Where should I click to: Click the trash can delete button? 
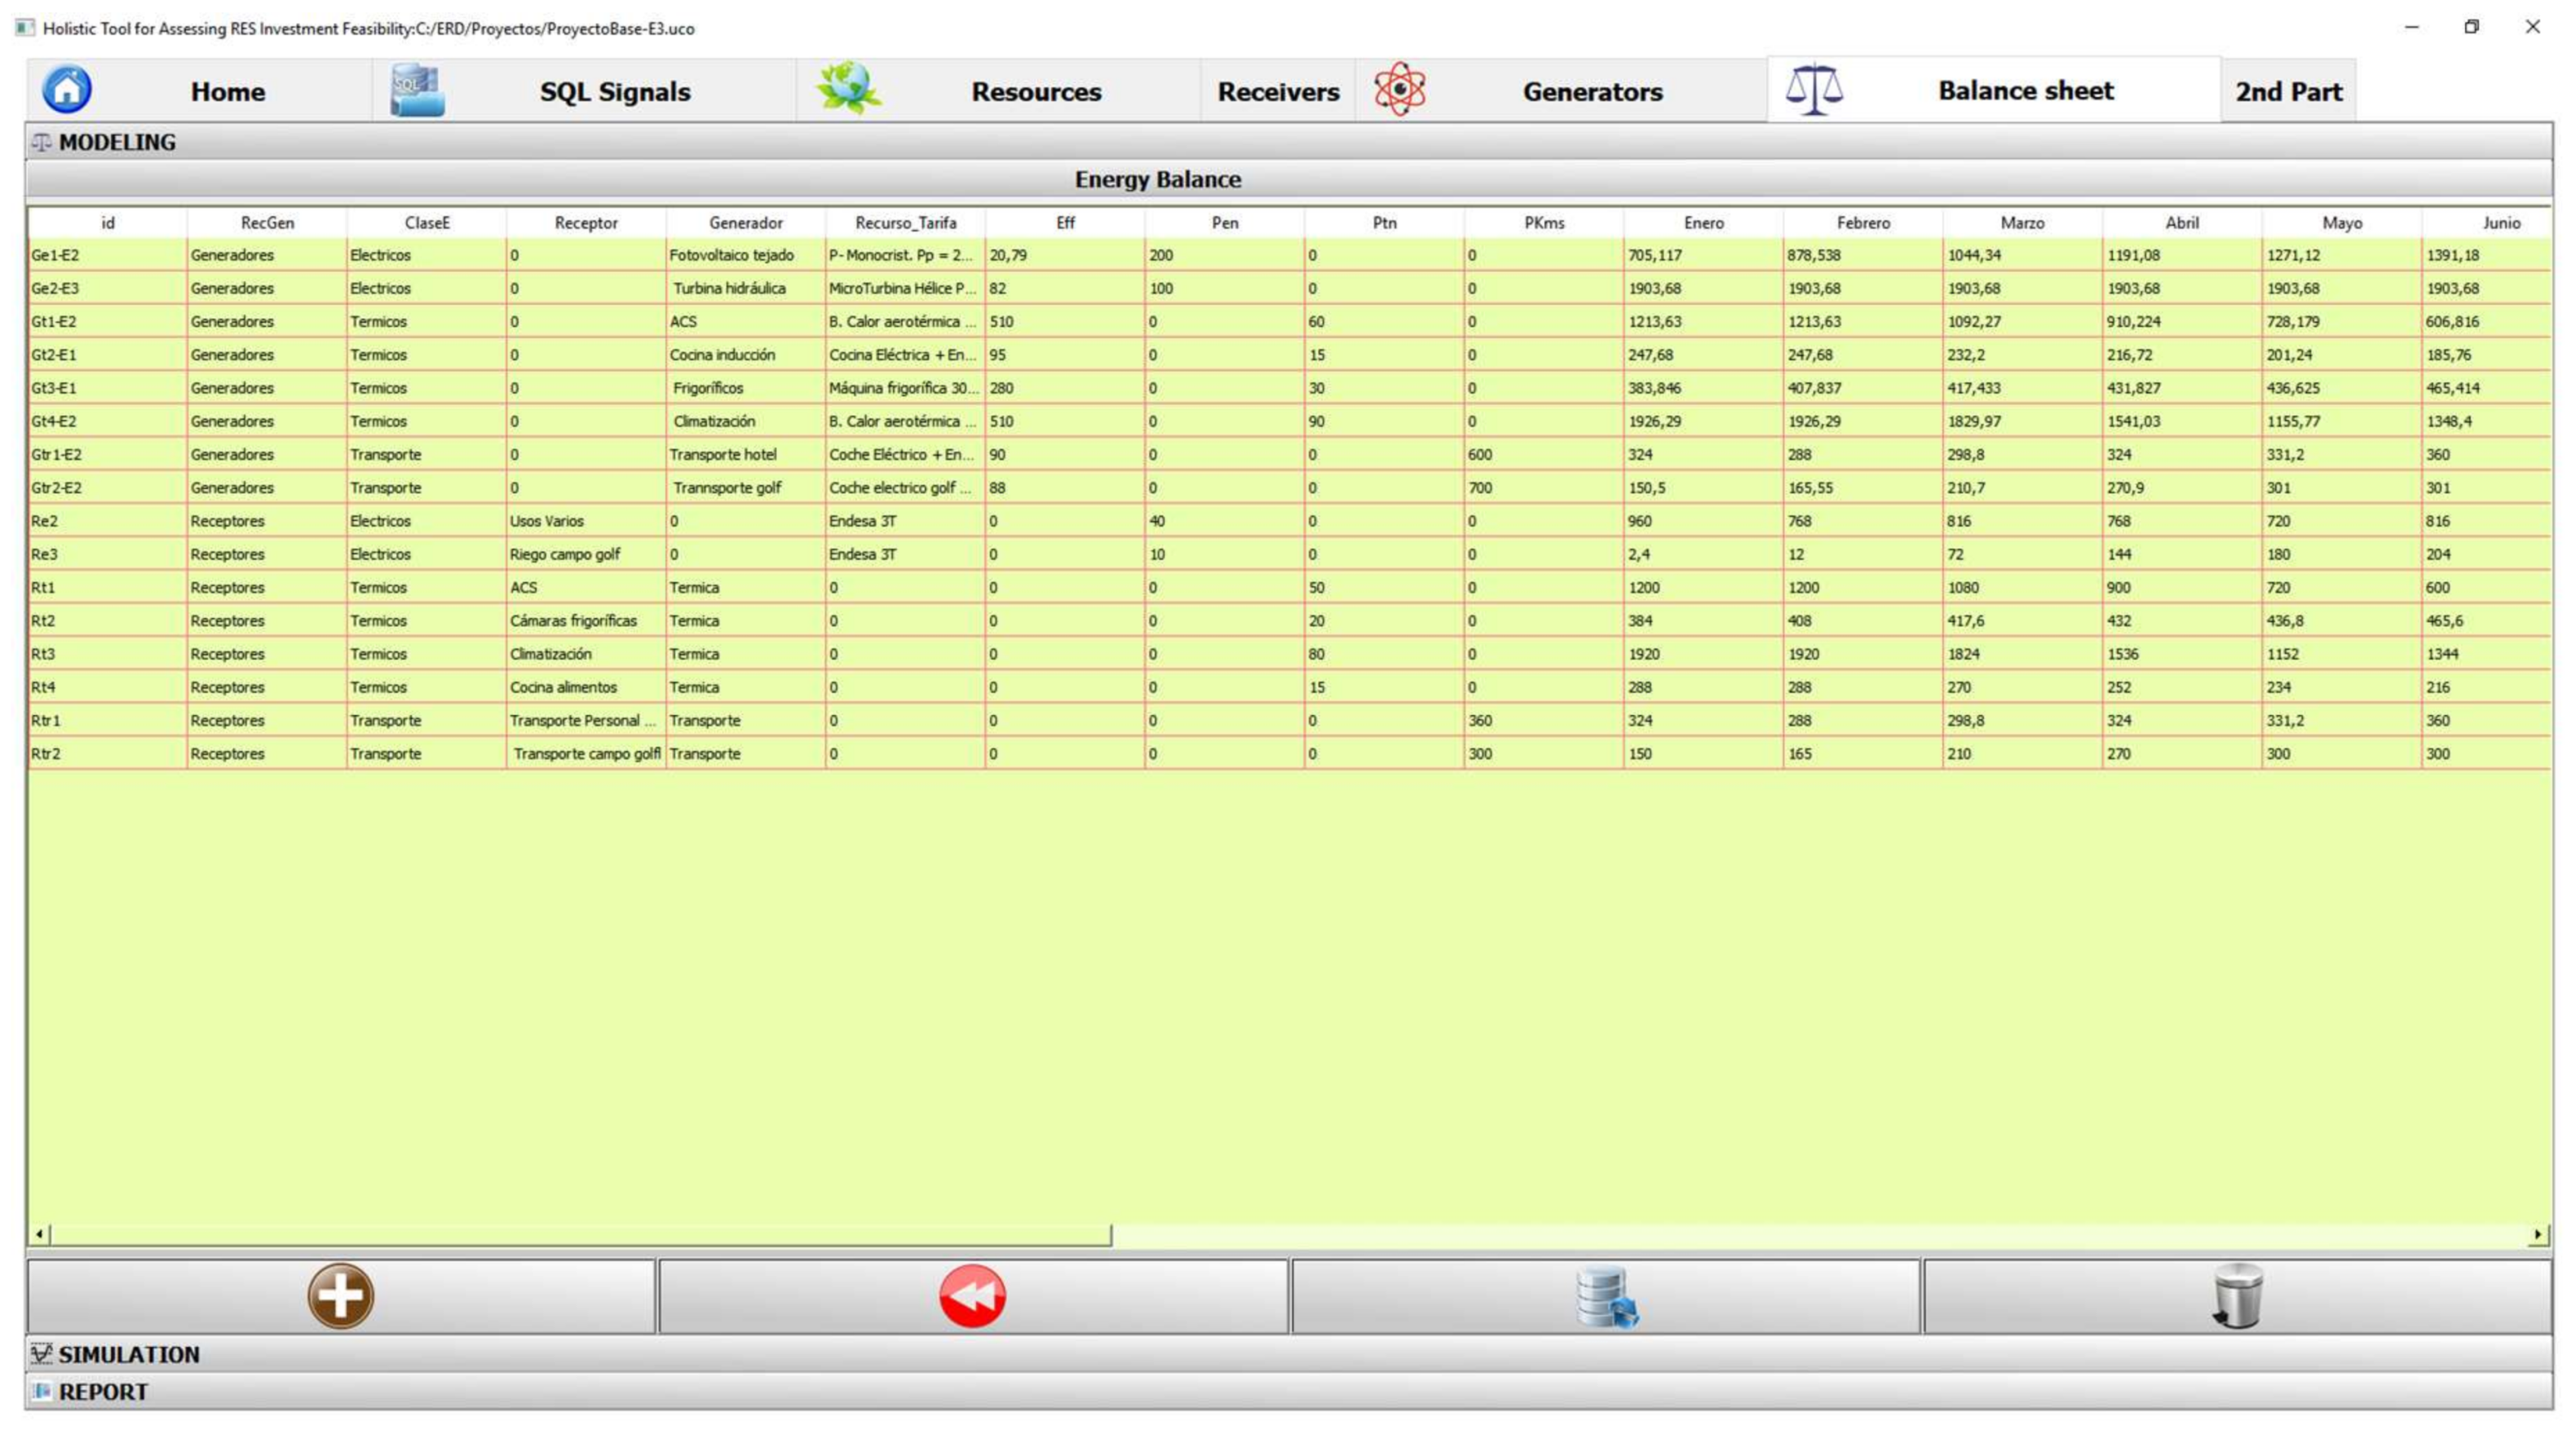click(2237, 1297)
